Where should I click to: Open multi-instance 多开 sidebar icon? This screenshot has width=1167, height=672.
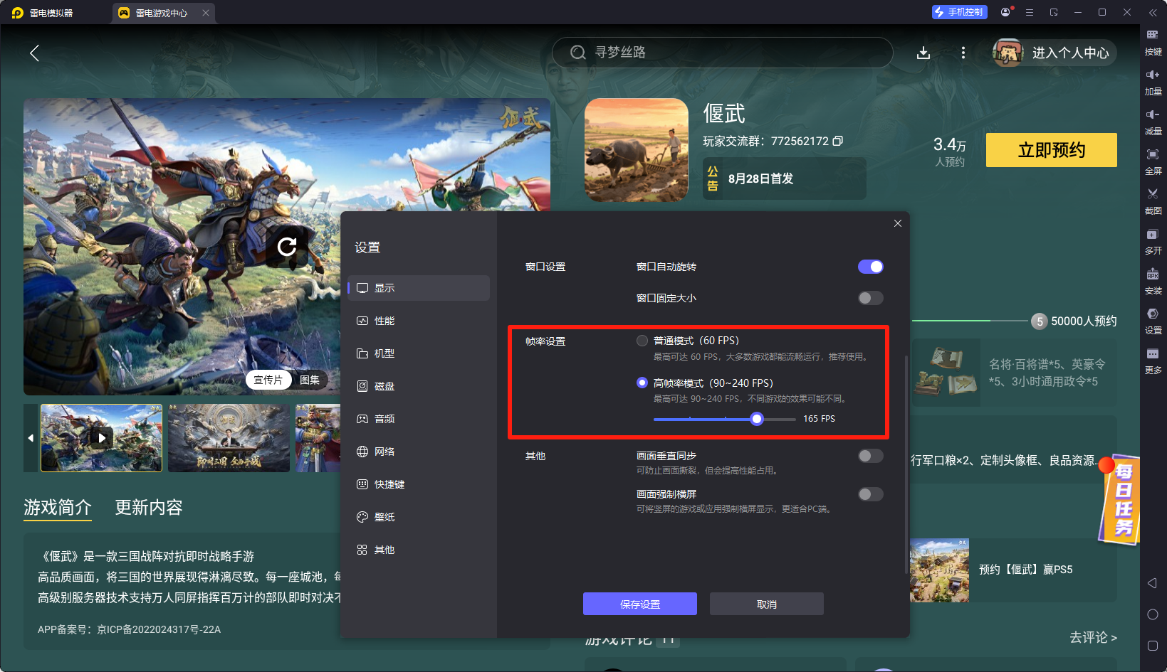[1153, 241]
